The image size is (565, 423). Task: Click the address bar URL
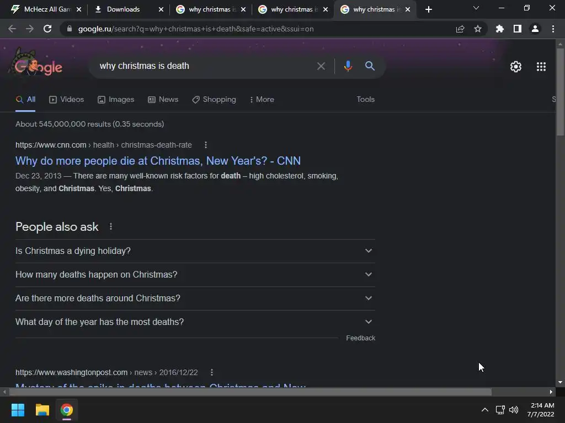tap(196, 29)
